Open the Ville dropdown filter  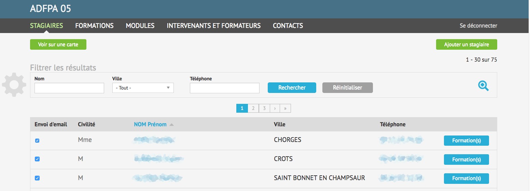coord(143,88)
